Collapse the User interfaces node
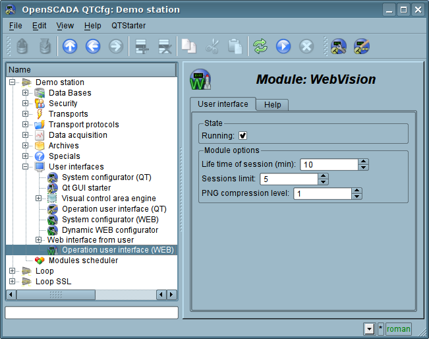The width and height of the screenshot is (429, 339). [x=25, y=166]
